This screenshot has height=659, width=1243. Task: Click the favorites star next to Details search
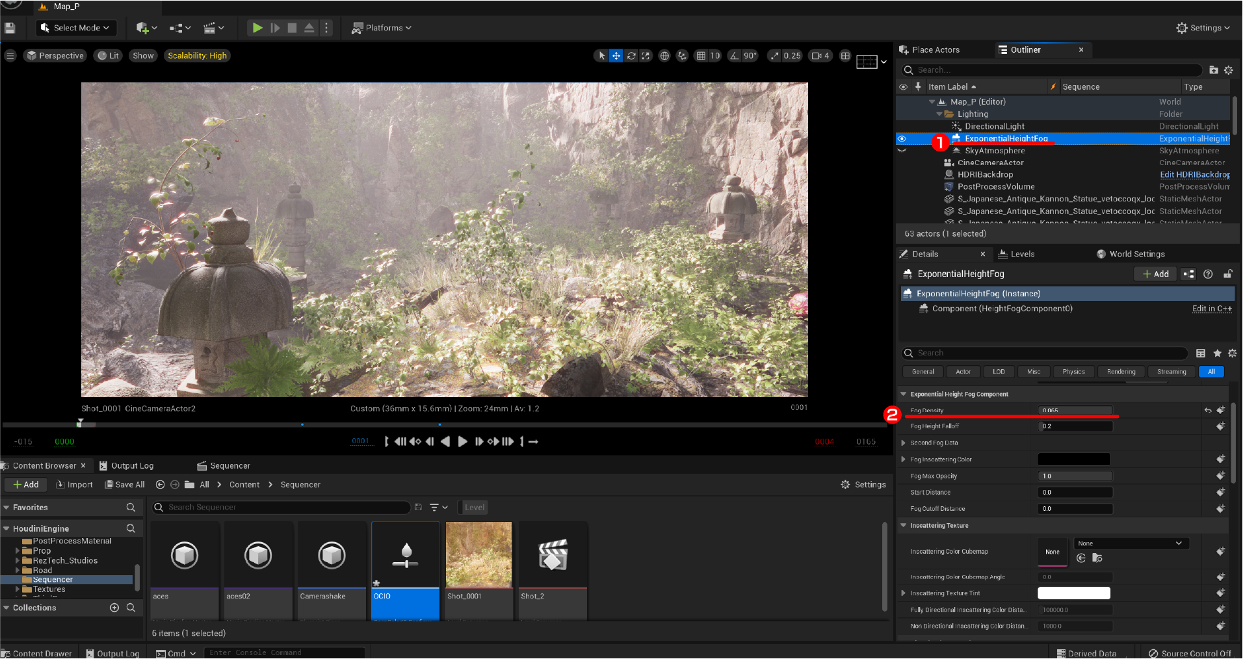point(1216,353)
